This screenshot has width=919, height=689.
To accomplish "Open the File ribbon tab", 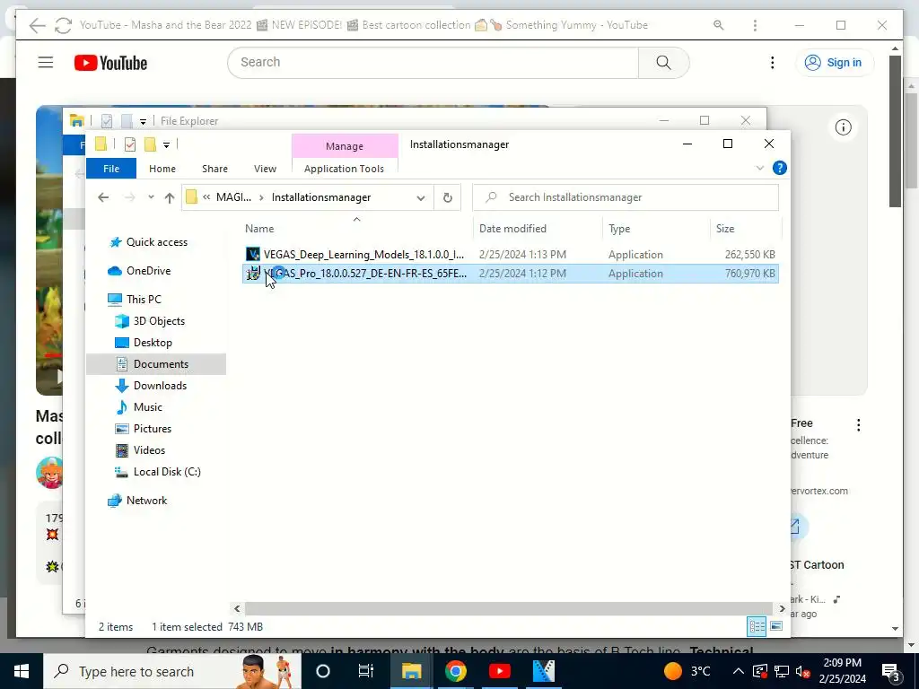I will [111, 169].
